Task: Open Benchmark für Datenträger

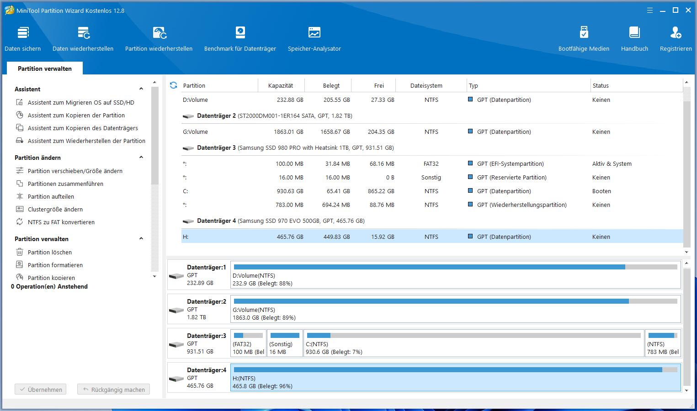Action: coord(240,39)
